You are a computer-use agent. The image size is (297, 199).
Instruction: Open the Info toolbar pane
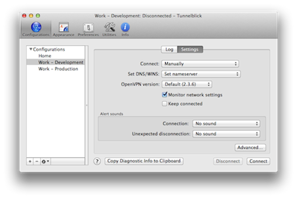pyautogui.click(x=125, y=30)
